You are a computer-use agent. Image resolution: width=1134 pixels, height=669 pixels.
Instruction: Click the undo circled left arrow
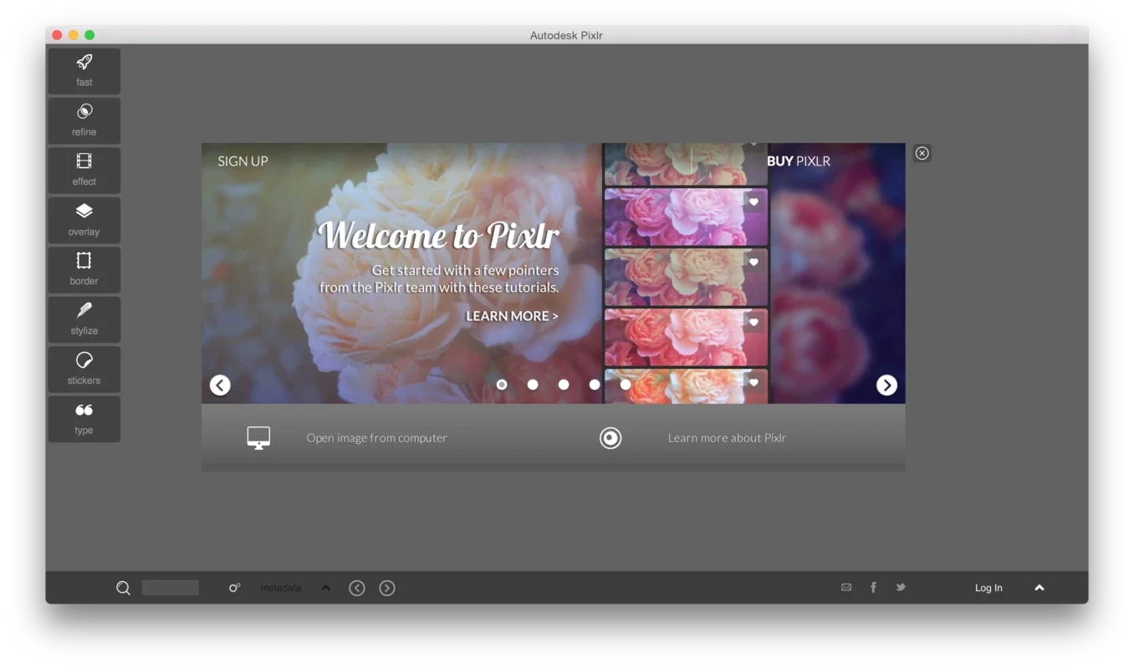[x=357, y=588]
